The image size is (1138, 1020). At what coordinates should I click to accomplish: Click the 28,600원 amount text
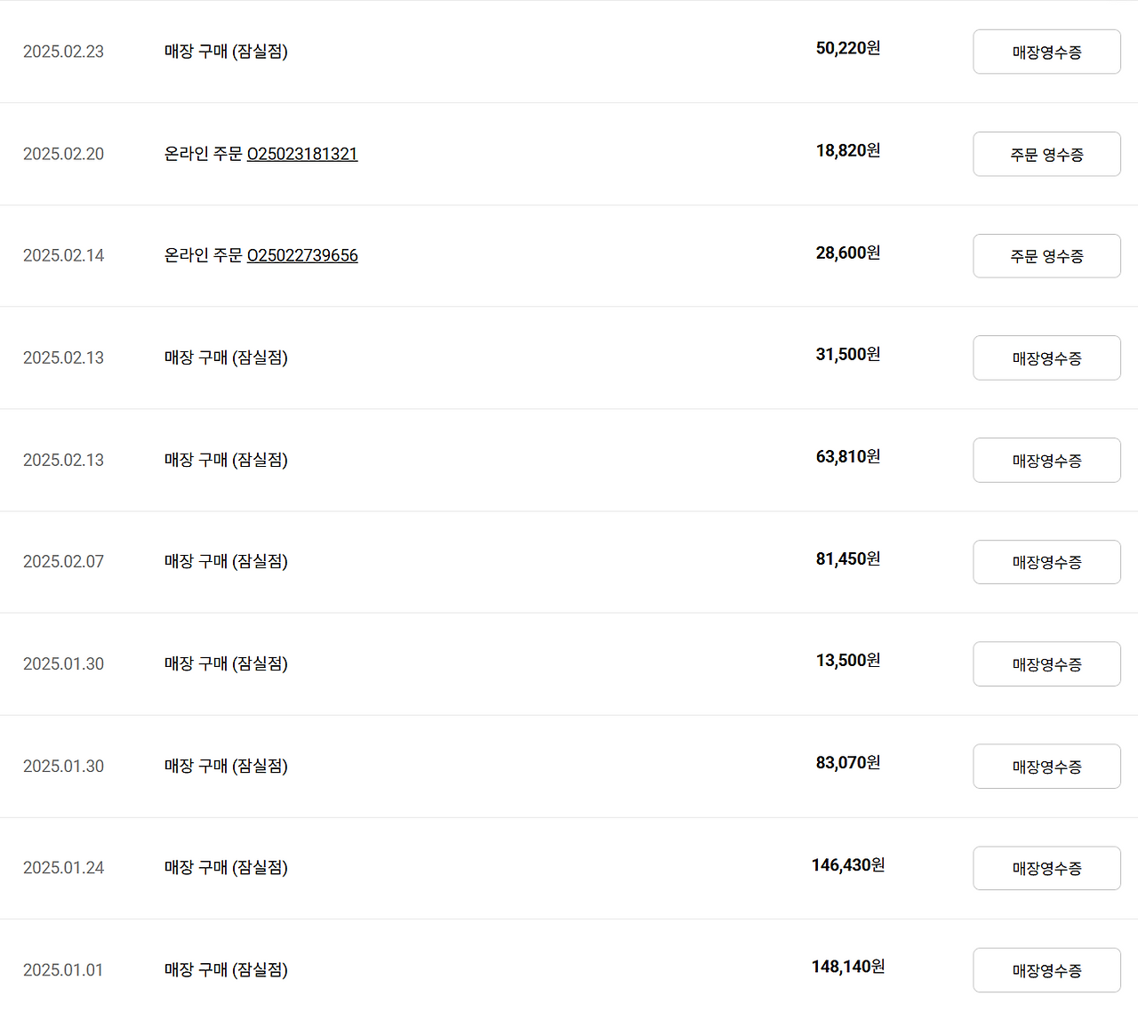click(x=848, y=253)
